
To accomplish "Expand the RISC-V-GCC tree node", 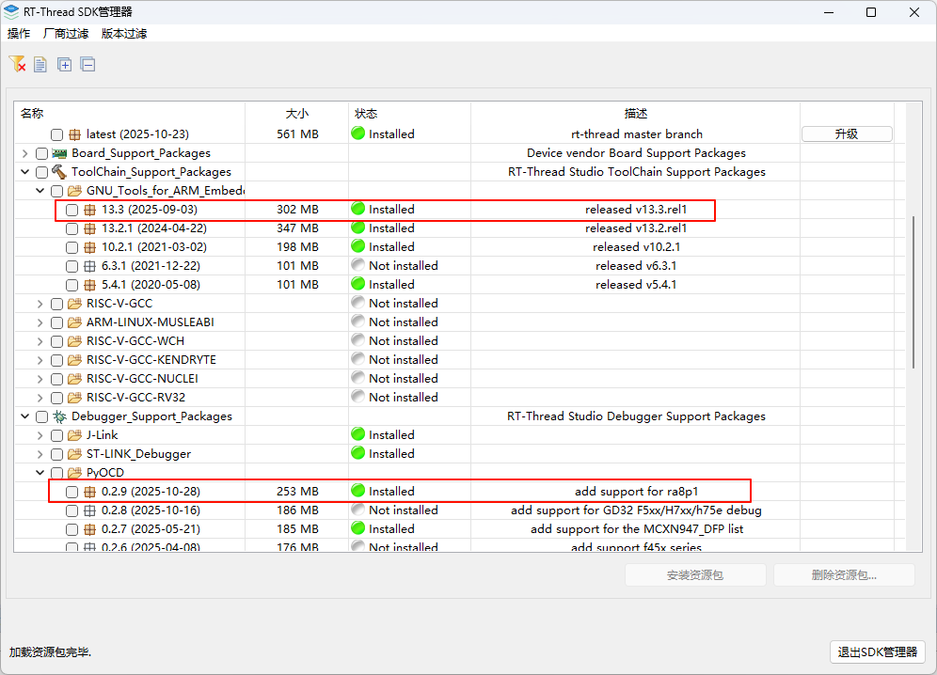I will point(40,304).
